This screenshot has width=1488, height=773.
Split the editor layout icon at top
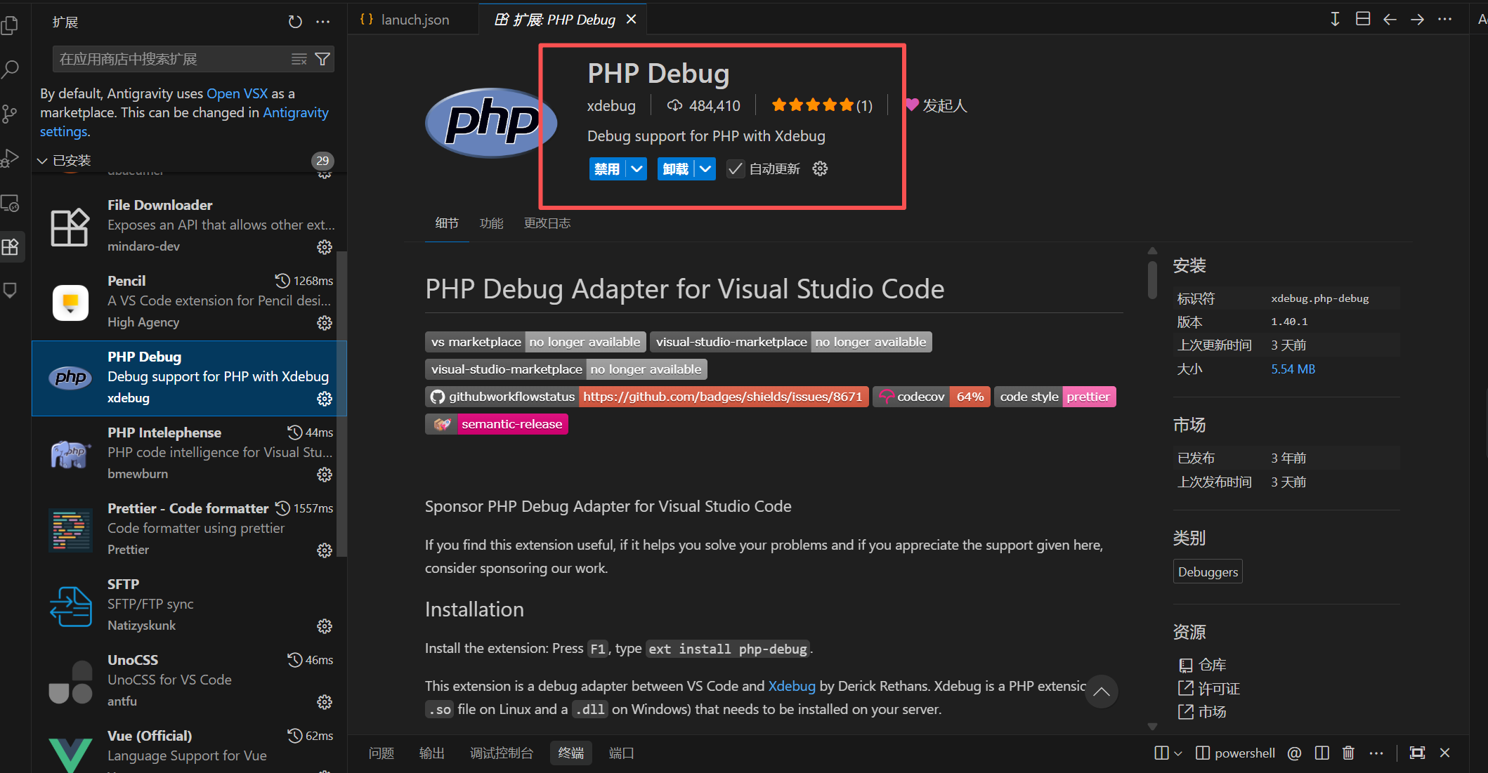tap(1363, 19)
